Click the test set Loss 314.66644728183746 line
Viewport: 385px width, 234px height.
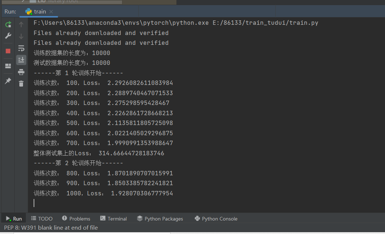point(99,153)
